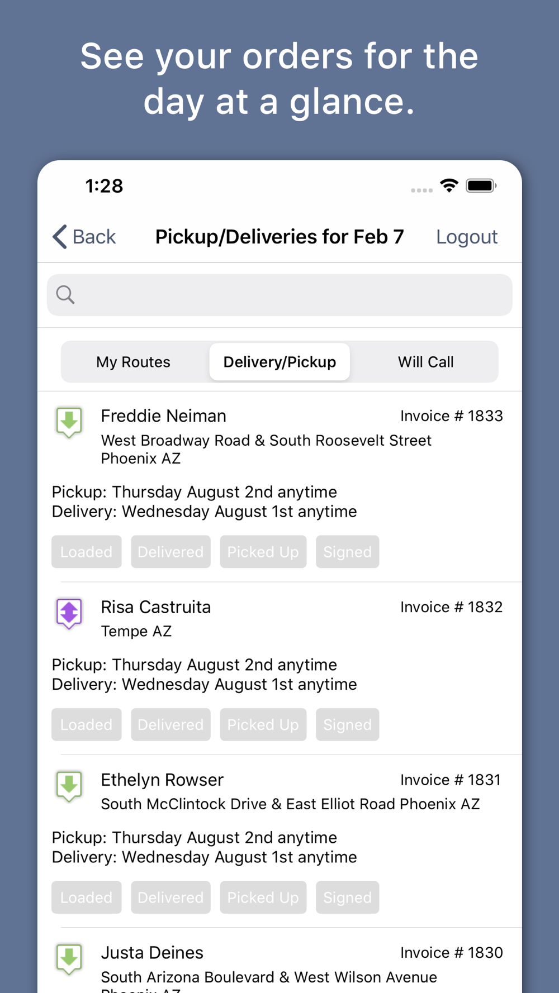Switch to the My Routes tab
559x993 pixels.
point(134,362)
